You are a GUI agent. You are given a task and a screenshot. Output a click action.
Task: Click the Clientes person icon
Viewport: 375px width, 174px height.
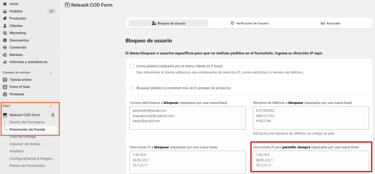click(x=5, y=26)
